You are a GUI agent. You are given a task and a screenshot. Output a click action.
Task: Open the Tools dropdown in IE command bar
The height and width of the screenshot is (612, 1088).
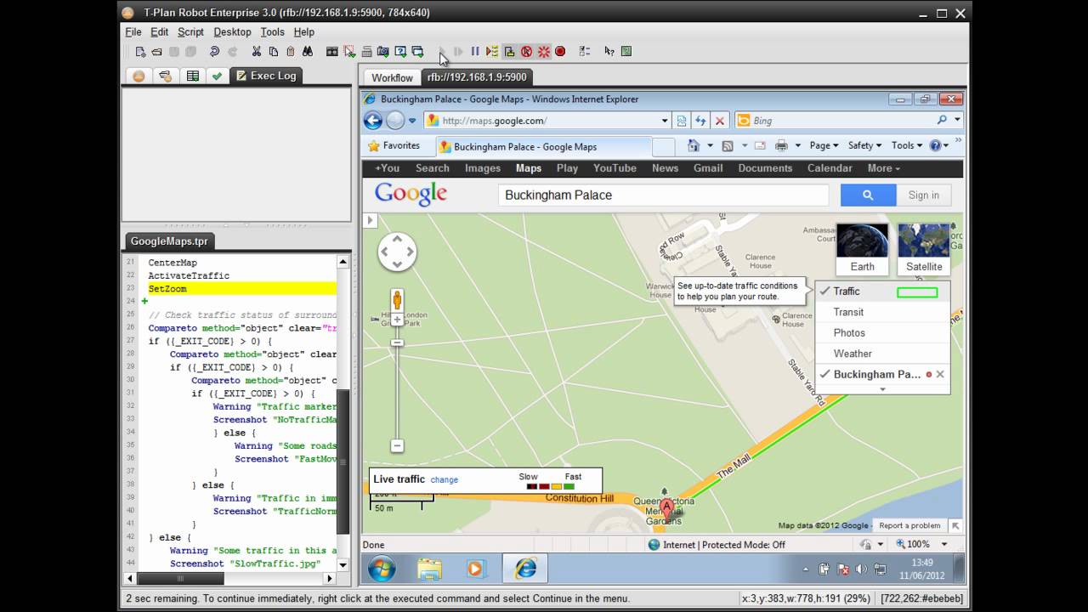tap(907, 145)
